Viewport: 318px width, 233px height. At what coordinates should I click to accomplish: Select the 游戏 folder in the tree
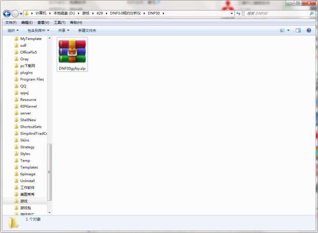(21, 201)
